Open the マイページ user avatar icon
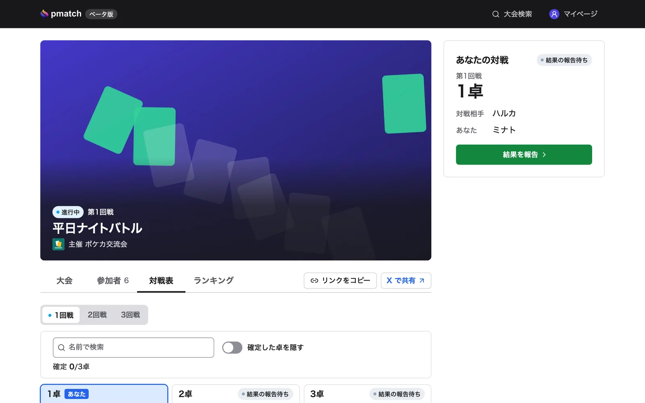This screenshot has width=645, height=403. 554,14
